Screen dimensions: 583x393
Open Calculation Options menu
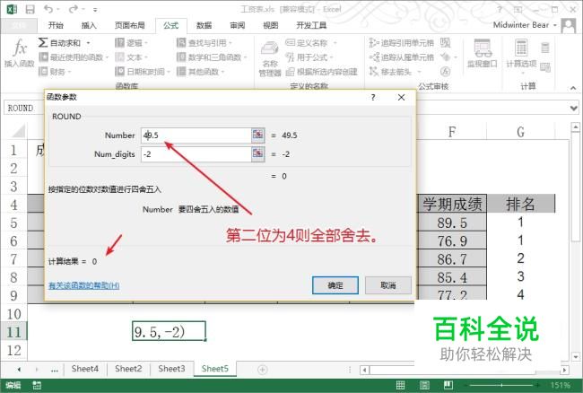(521, 55)
